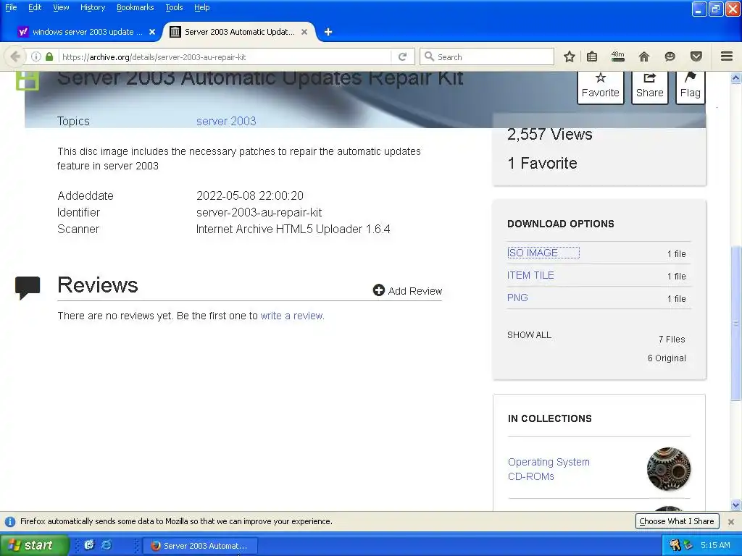Click the Reviews speech bubble icon

[28, 287]
